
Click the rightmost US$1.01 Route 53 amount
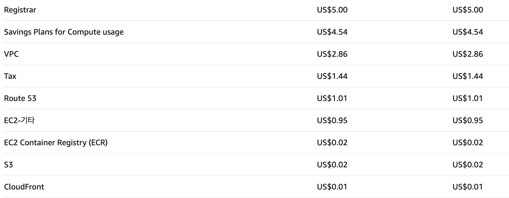[x=468, y=98]
